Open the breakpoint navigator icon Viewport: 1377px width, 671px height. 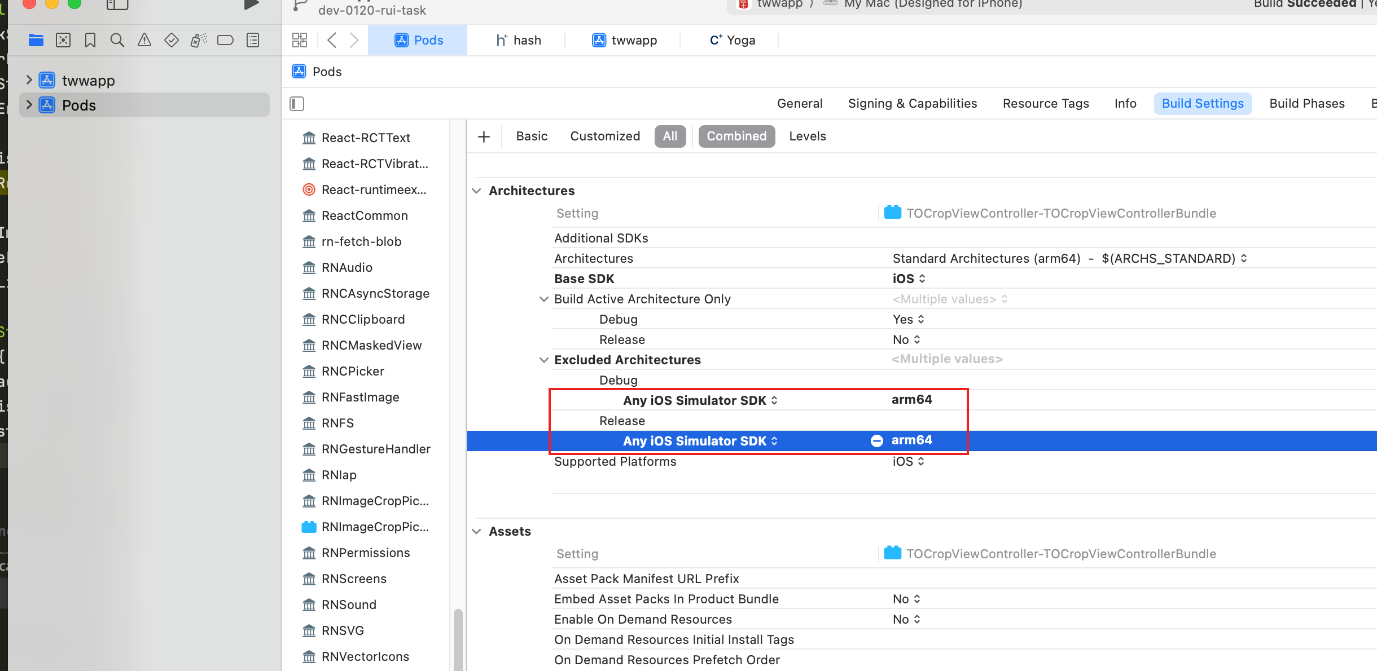point(225,40)
